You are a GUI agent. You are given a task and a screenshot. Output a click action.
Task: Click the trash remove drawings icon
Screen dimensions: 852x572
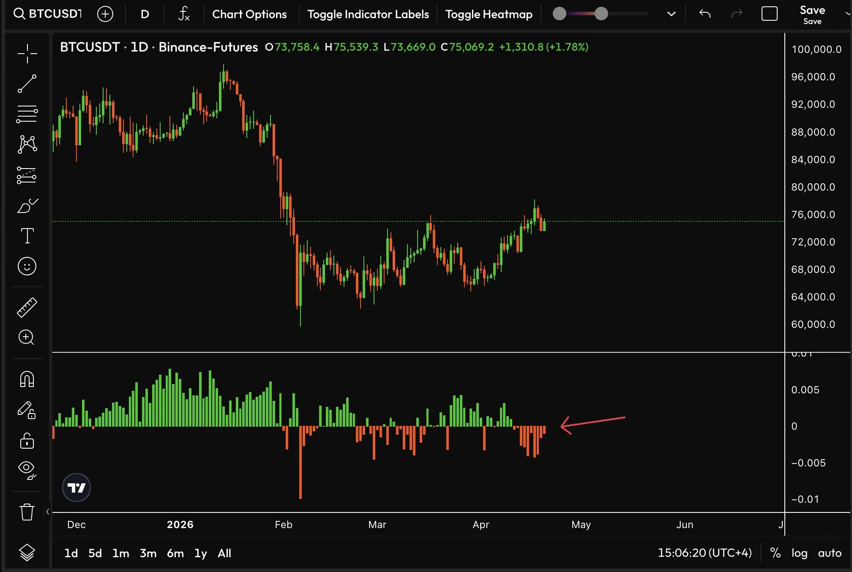[x=27, y=512]
